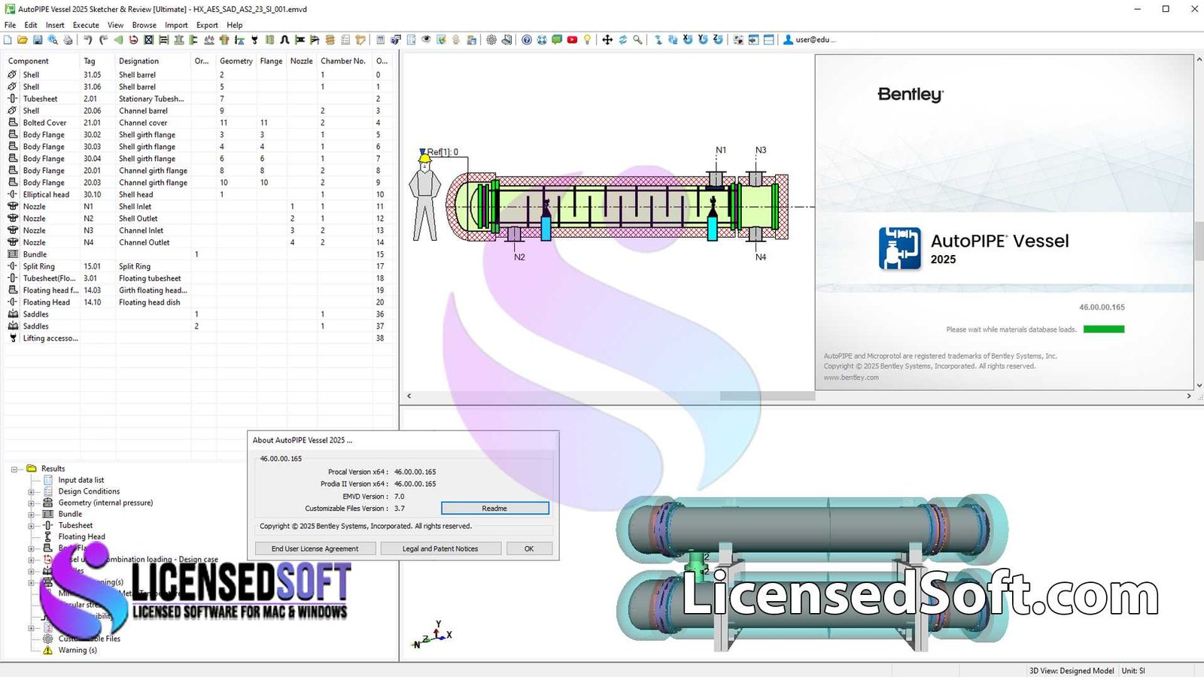This screenshot has height=677, width=1204.
Task: Click the light bulb tips icon
Action: tap(587, 40)
